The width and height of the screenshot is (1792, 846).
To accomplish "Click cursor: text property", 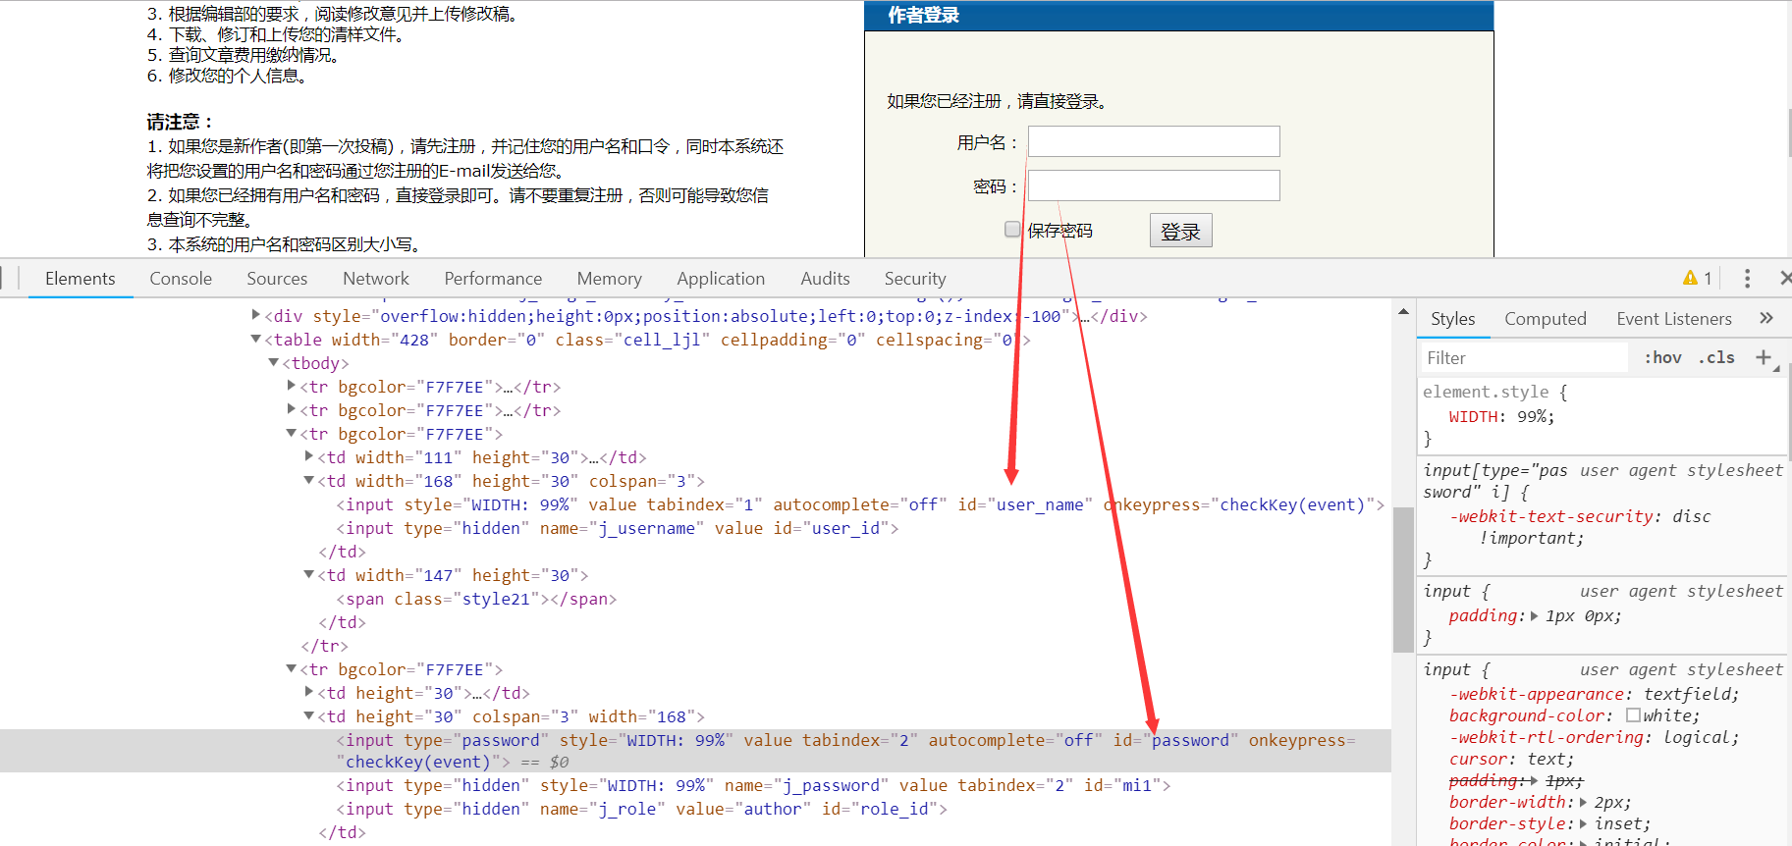I will 1511,759.
